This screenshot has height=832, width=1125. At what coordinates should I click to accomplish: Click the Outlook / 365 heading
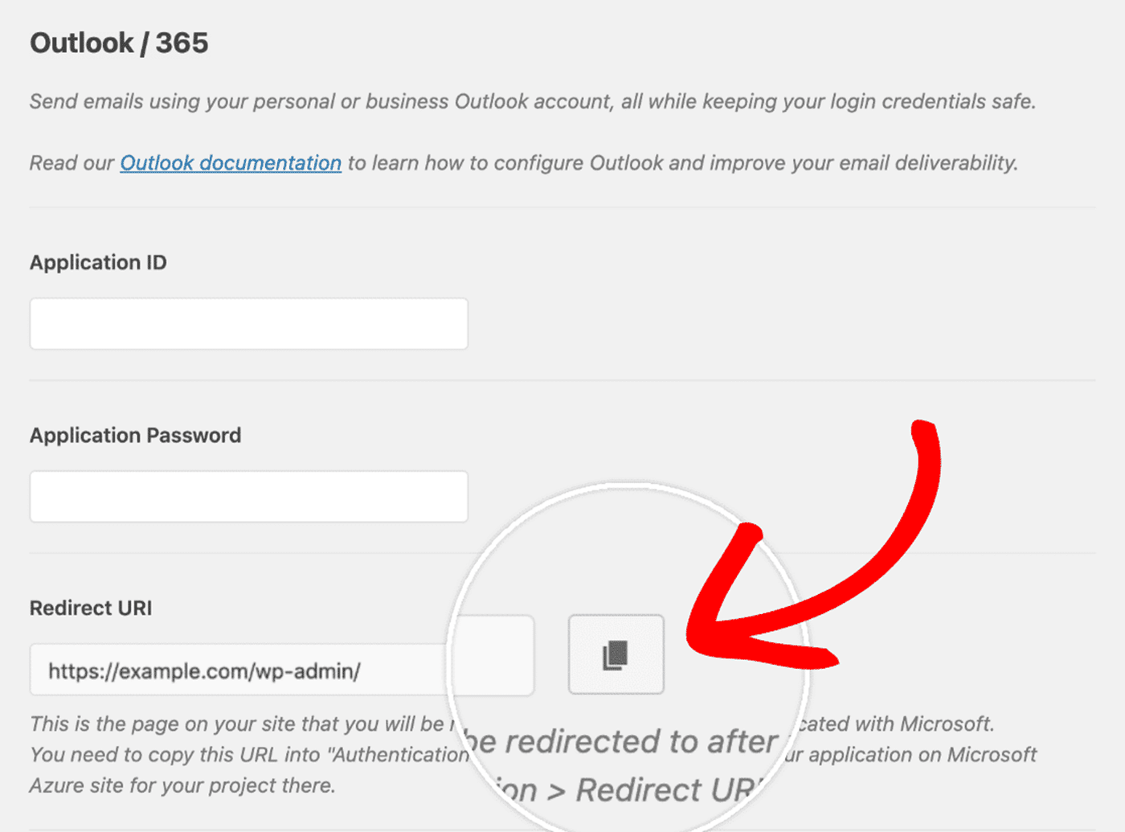(119, 43)
